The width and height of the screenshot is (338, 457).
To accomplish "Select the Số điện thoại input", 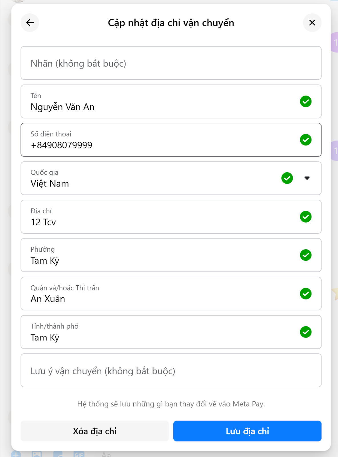I will coord(171,140).
